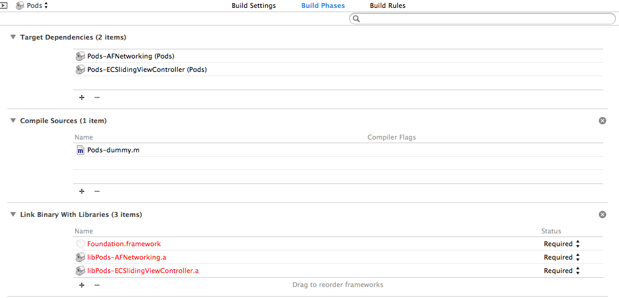The height and width of the screenshot is (298, 619).
Task: Change libPods-AFNetworking.a Required status popup
Action: click(562, 257)
